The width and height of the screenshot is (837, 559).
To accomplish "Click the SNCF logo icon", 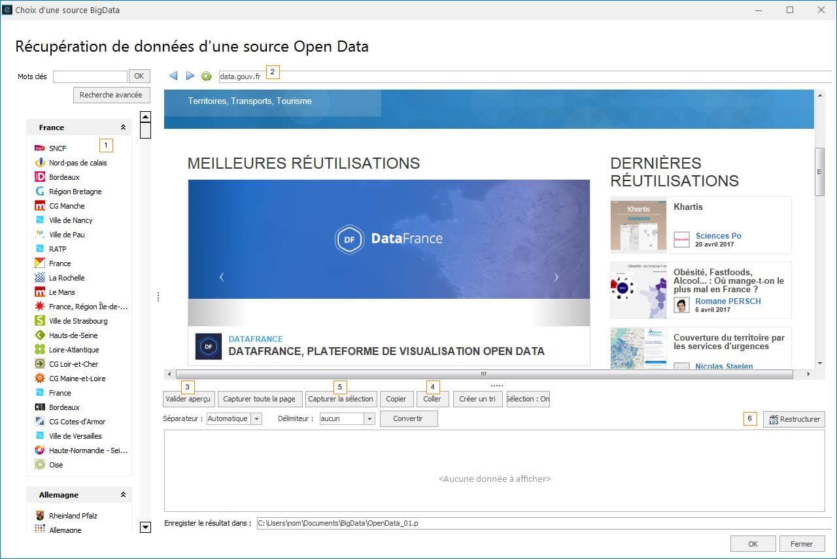I will [40, 148].
